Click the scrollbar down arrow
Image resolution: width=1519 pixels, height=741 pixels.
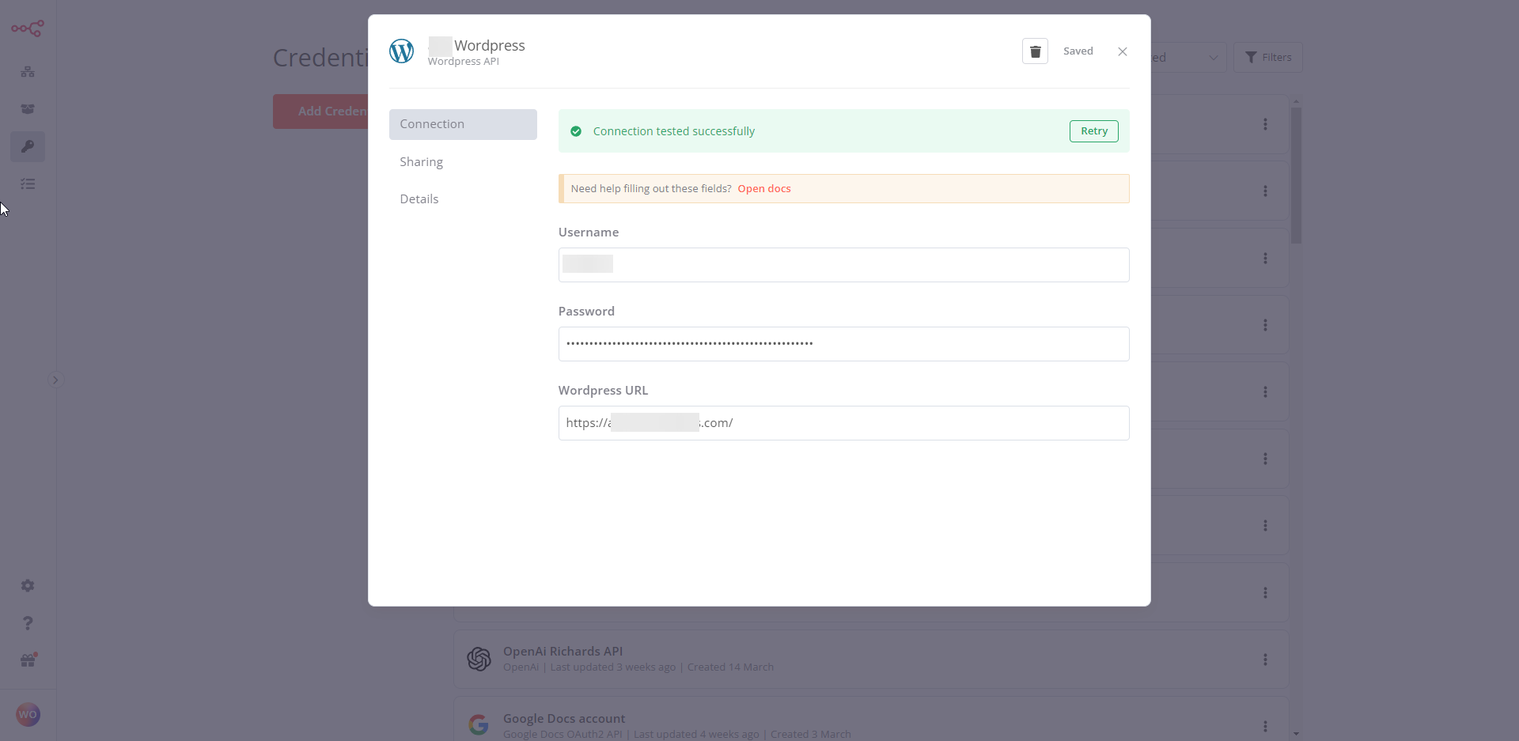tap(1296, 734)
